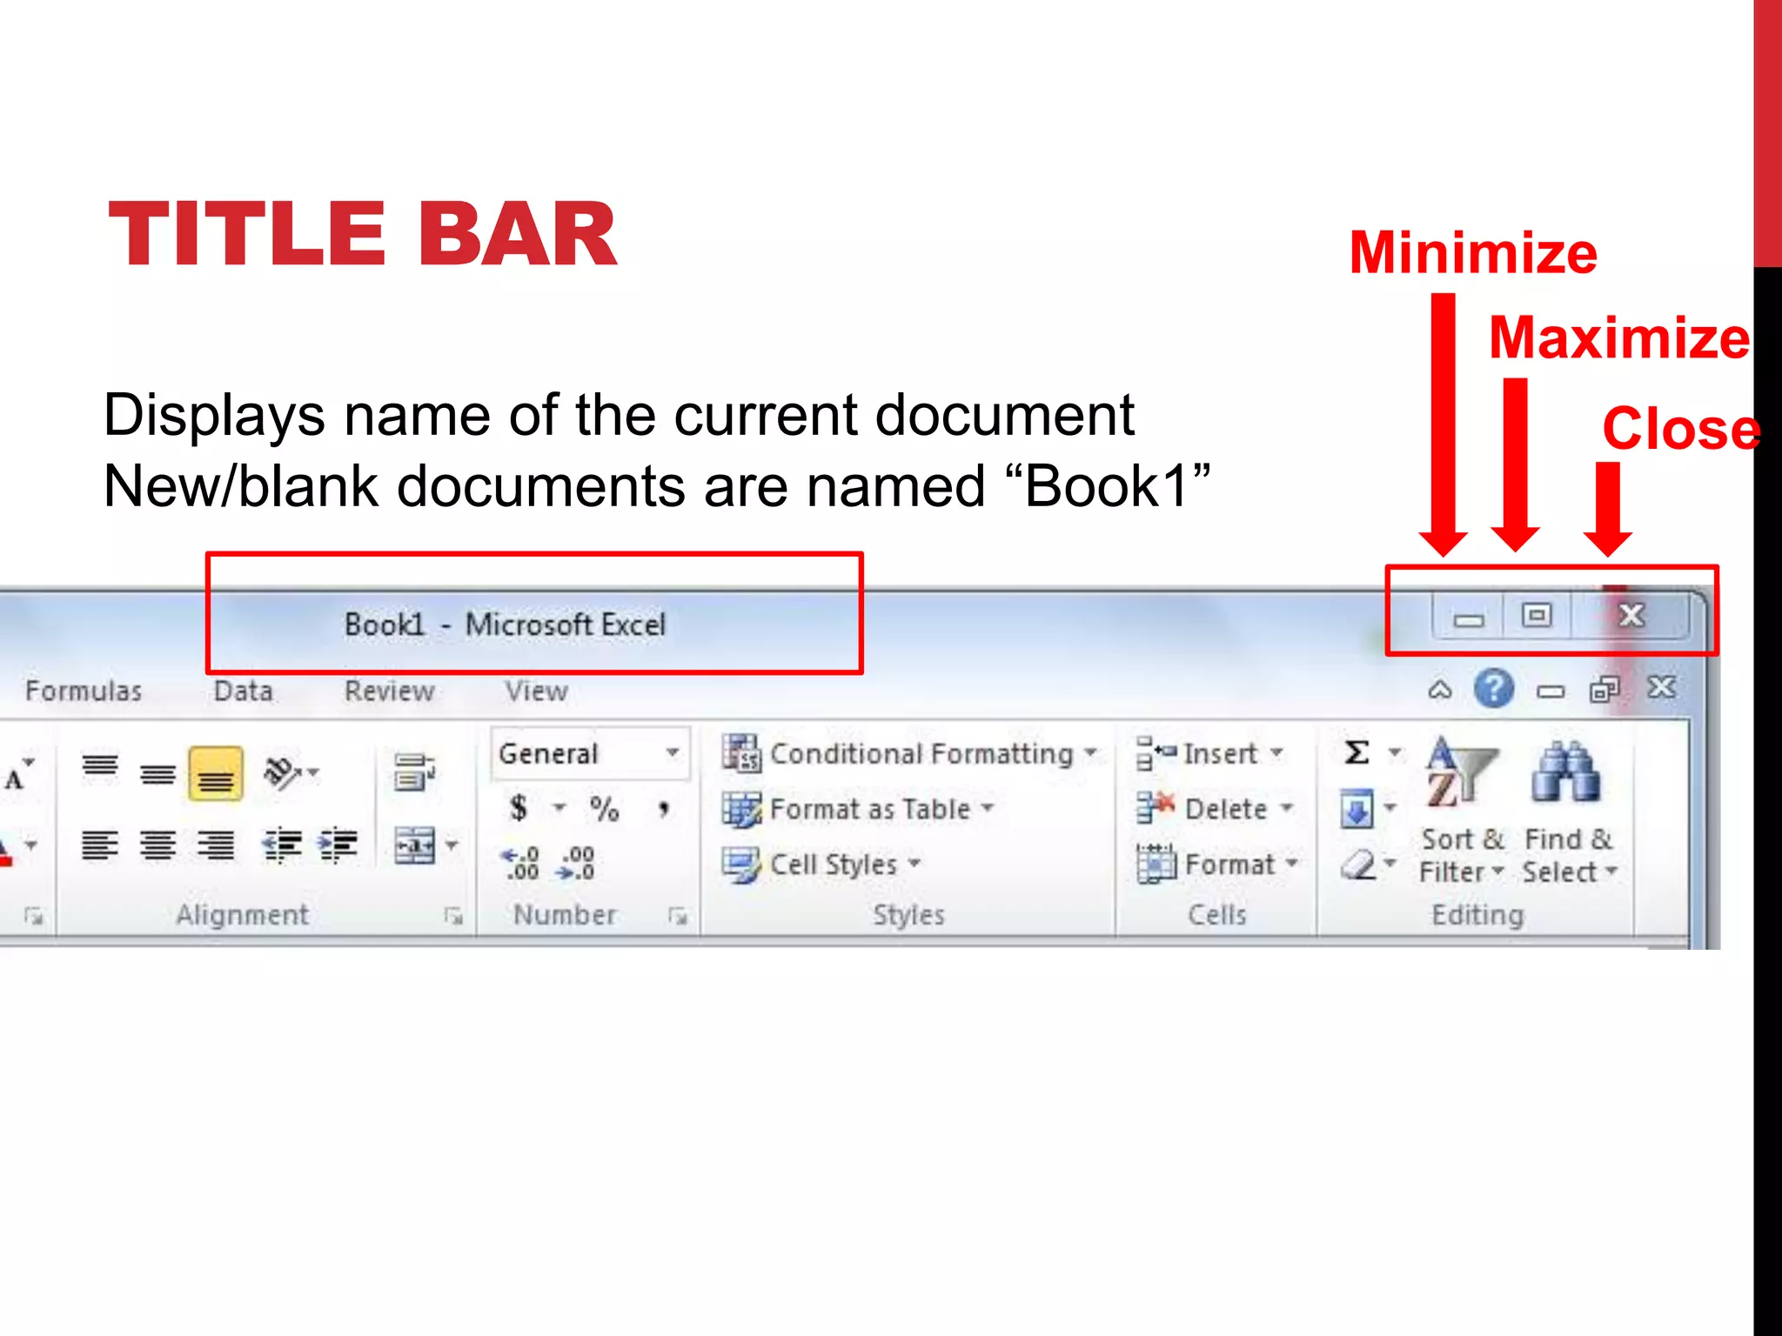Open Excel Help question mark
Screen dimensions: 1782x1336
[1493, 690]
